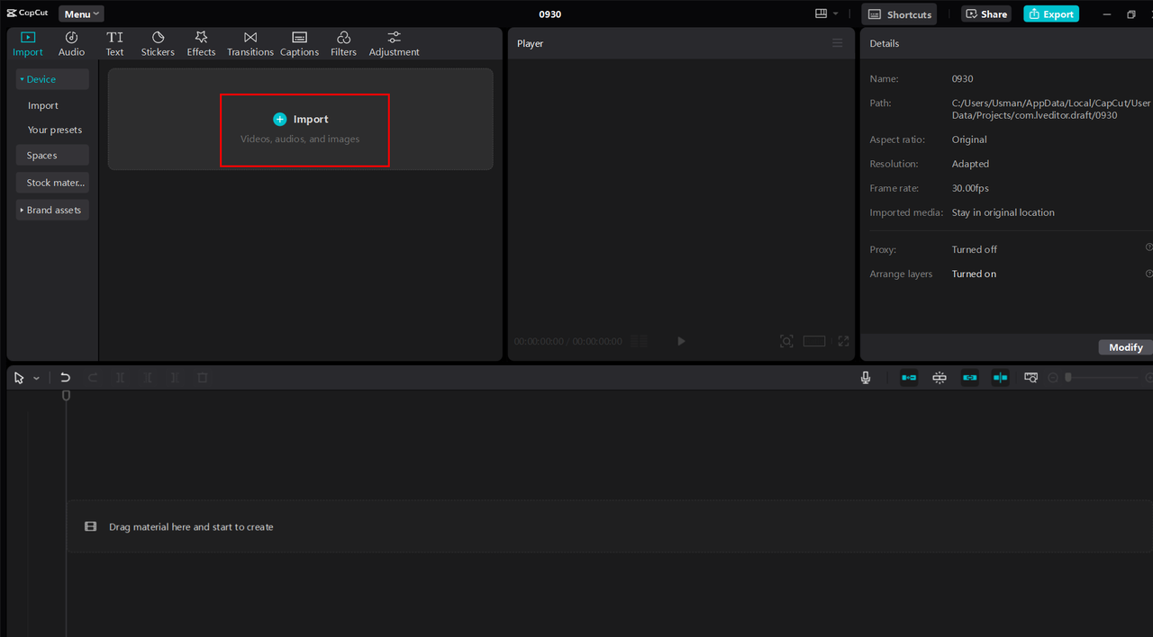
Task: Open the Text tab
Action: pos(114,44)
